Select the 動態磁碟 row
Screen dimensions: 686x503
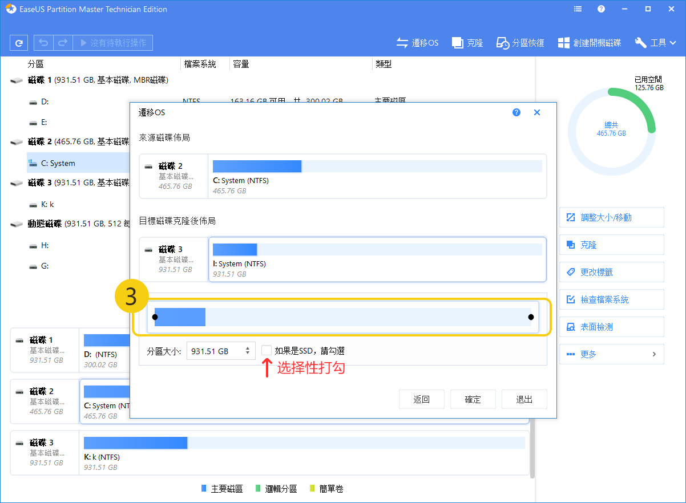[x=70, y=224]
